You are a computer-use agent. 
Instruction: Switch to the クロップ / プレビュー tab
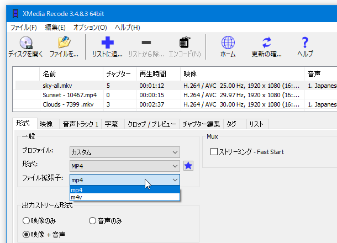pyautogui.click(x=152, y=124)
